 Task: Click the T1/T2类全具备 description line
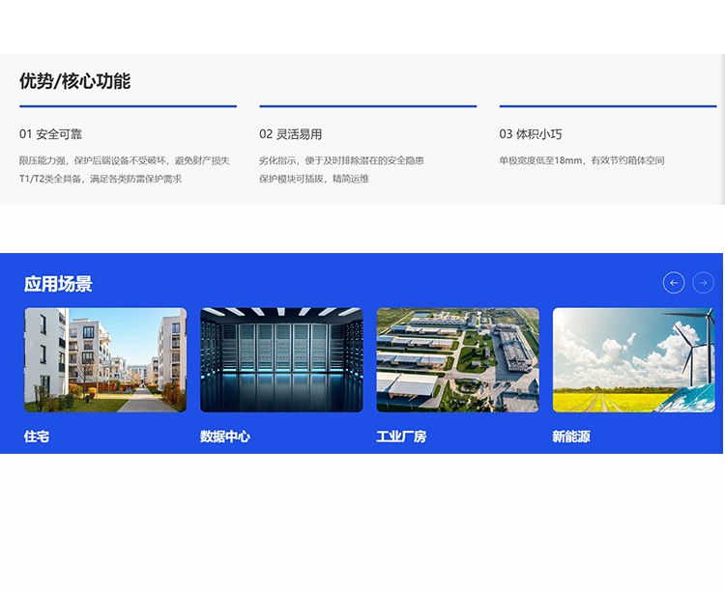(x=101, y=179)
